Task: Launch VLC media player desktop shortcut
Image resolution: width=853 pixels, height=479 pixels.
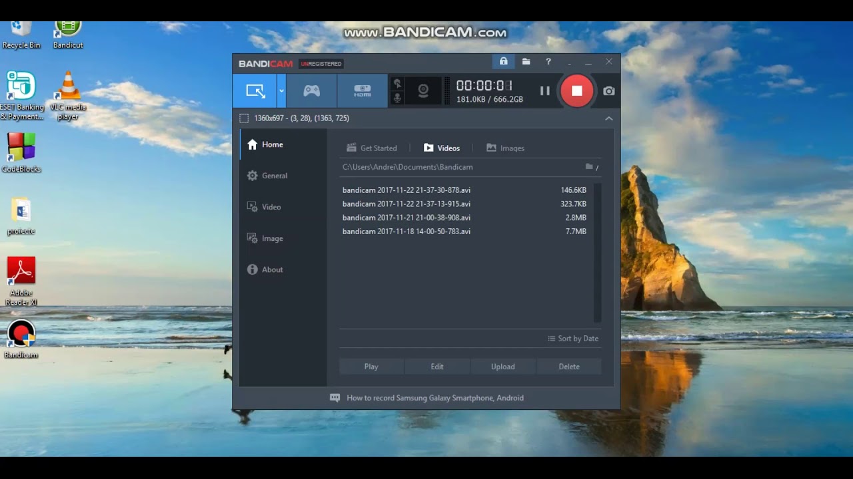Action: pyautogui.click(x=68, y=96)
